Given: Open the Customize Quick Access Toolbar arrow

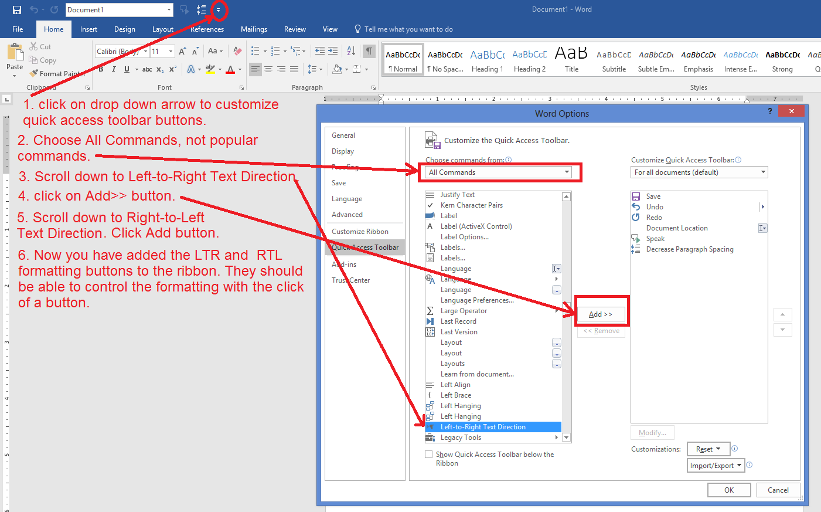Looking at the screenshot, I should [218, 10].
